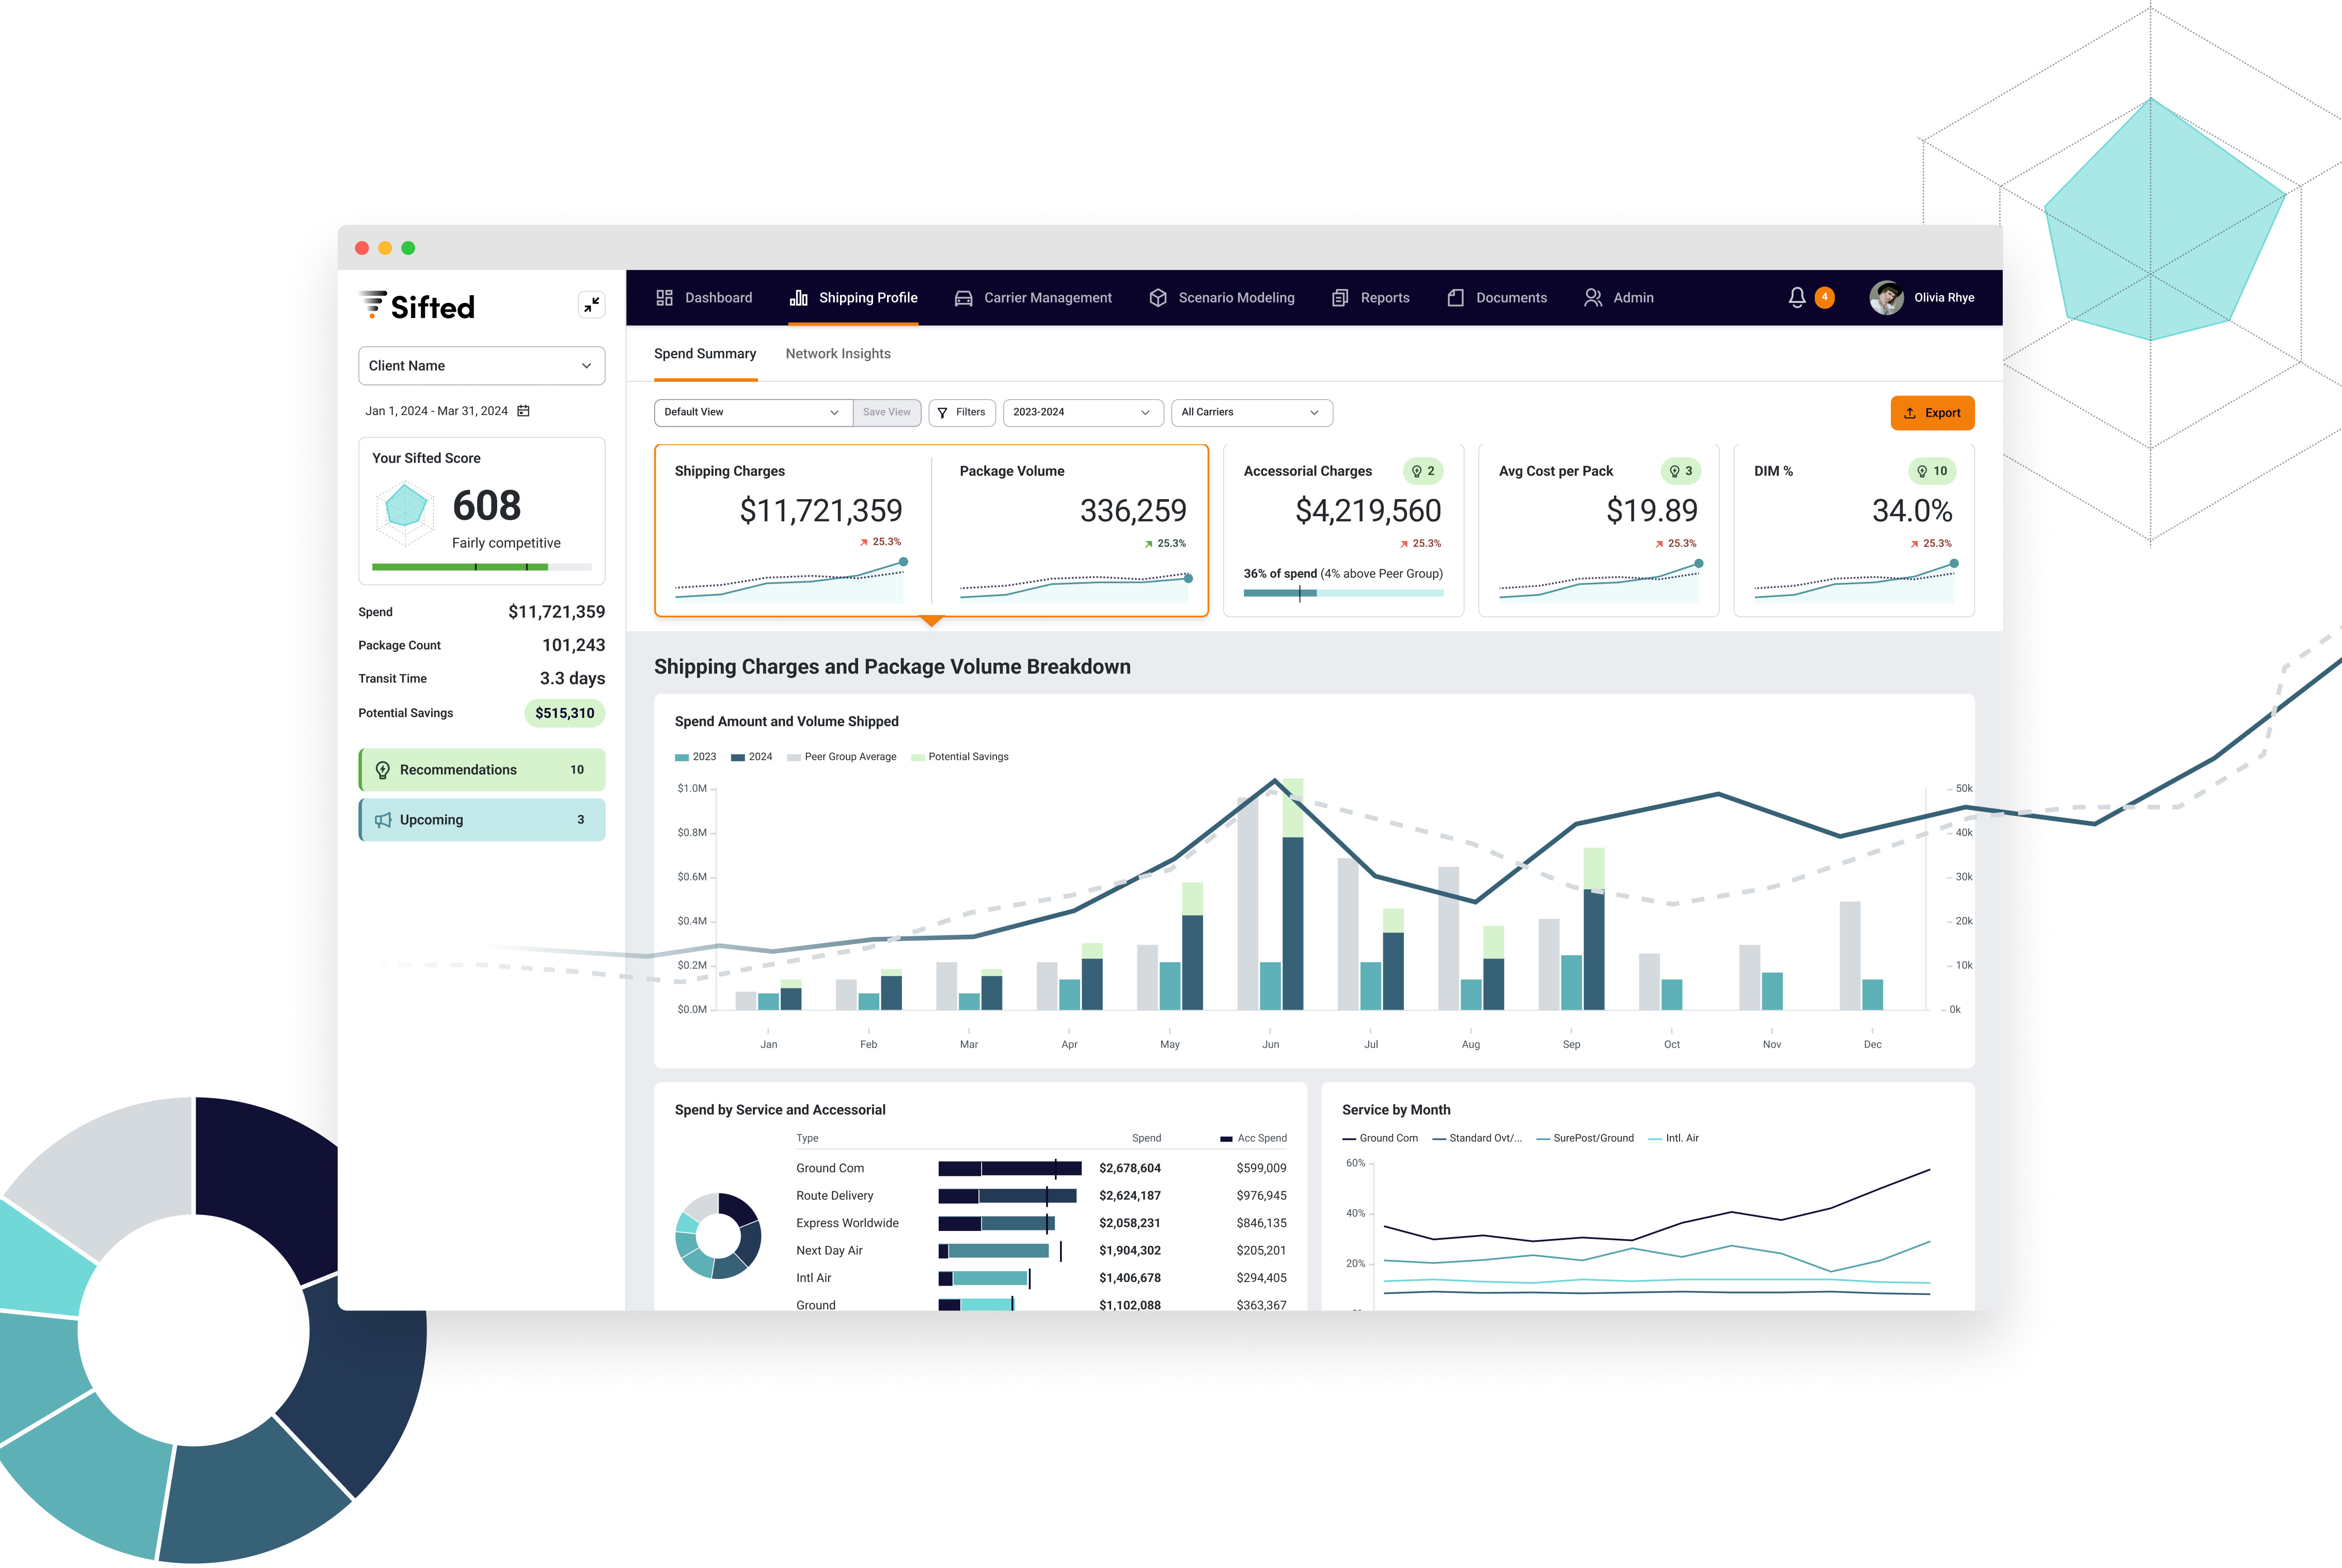Collapse the sidebar with arrows icon
The height and width of the screenshot is (1568, 2342).
pyautogui.click(x=591, y=305)
